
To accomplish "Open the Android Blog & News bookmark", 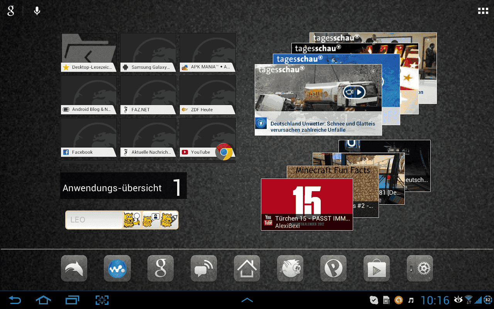I will 89,95.
